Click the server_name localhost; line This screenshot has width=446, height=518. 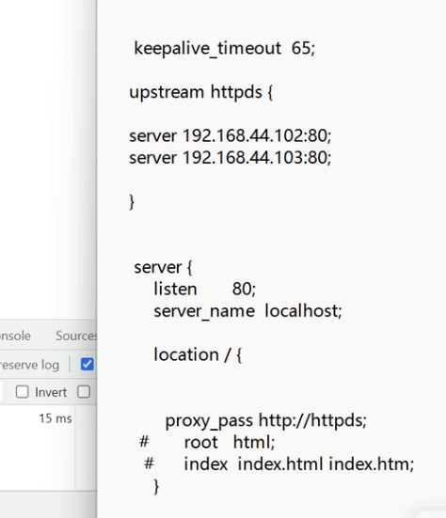[x=247, y=311]
